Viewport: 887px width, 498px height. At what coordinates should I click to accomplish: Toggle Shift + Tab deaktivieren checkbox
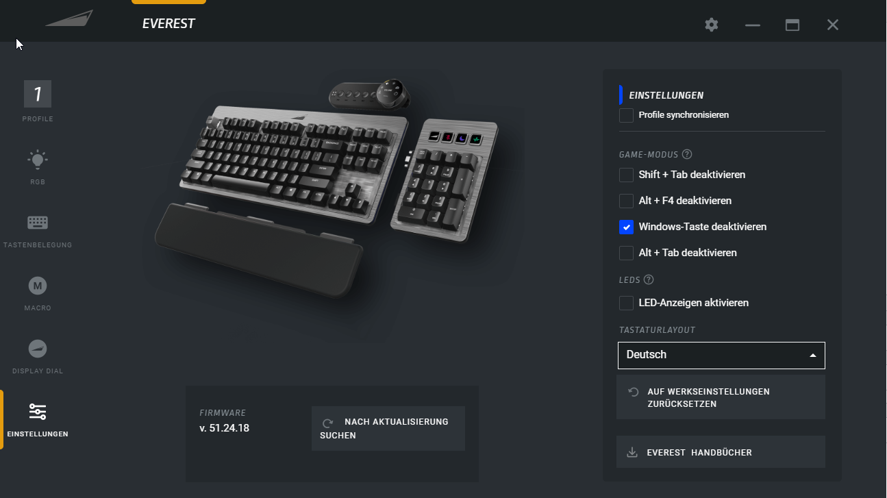click(626, 175)
